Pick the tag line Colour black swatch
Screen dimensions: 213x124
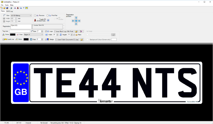tap(13, 34)
